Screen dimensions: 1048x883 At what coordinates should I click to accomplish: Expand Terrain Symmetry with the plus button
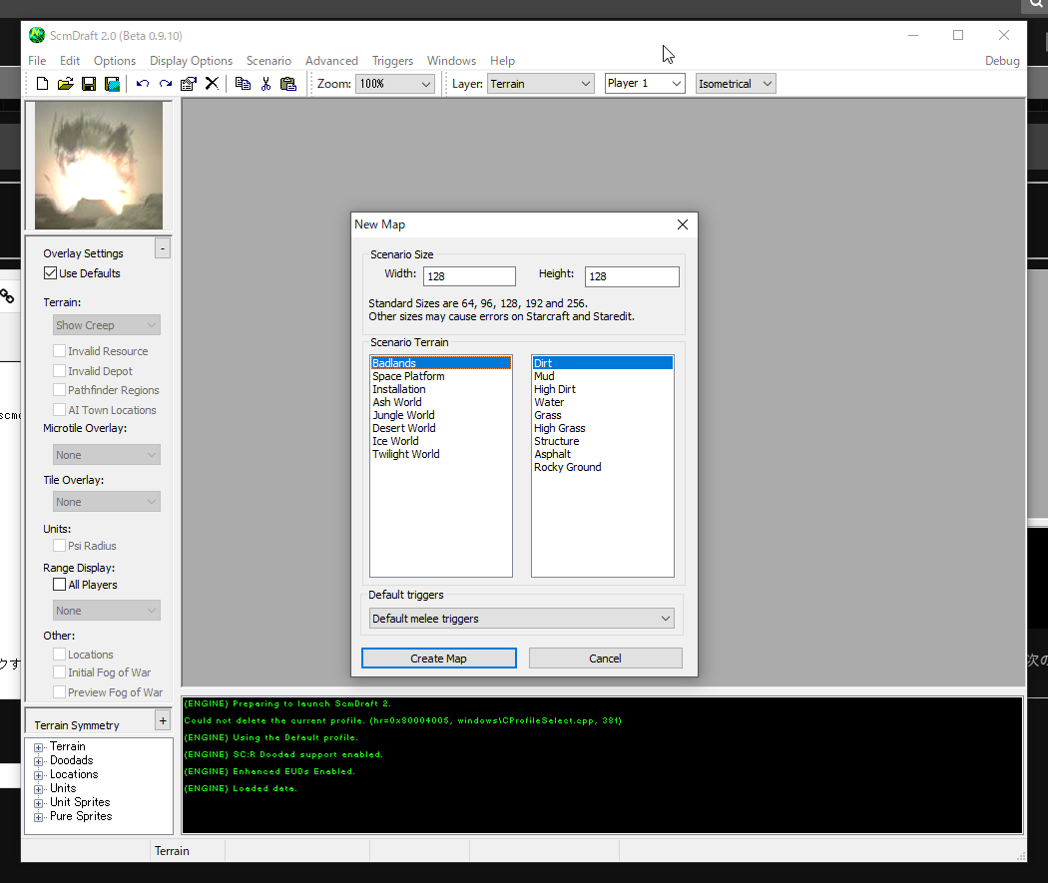click(163, 720)
